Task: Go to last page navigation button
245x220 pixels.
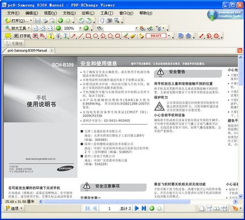Action: tap(144, 208)
